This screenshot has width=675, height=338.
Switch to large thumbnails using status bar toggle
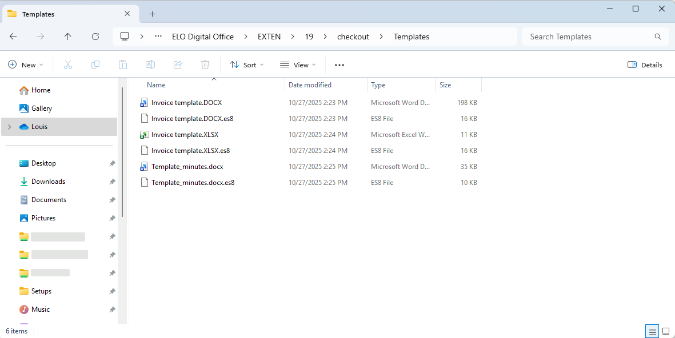pos(665,331)
